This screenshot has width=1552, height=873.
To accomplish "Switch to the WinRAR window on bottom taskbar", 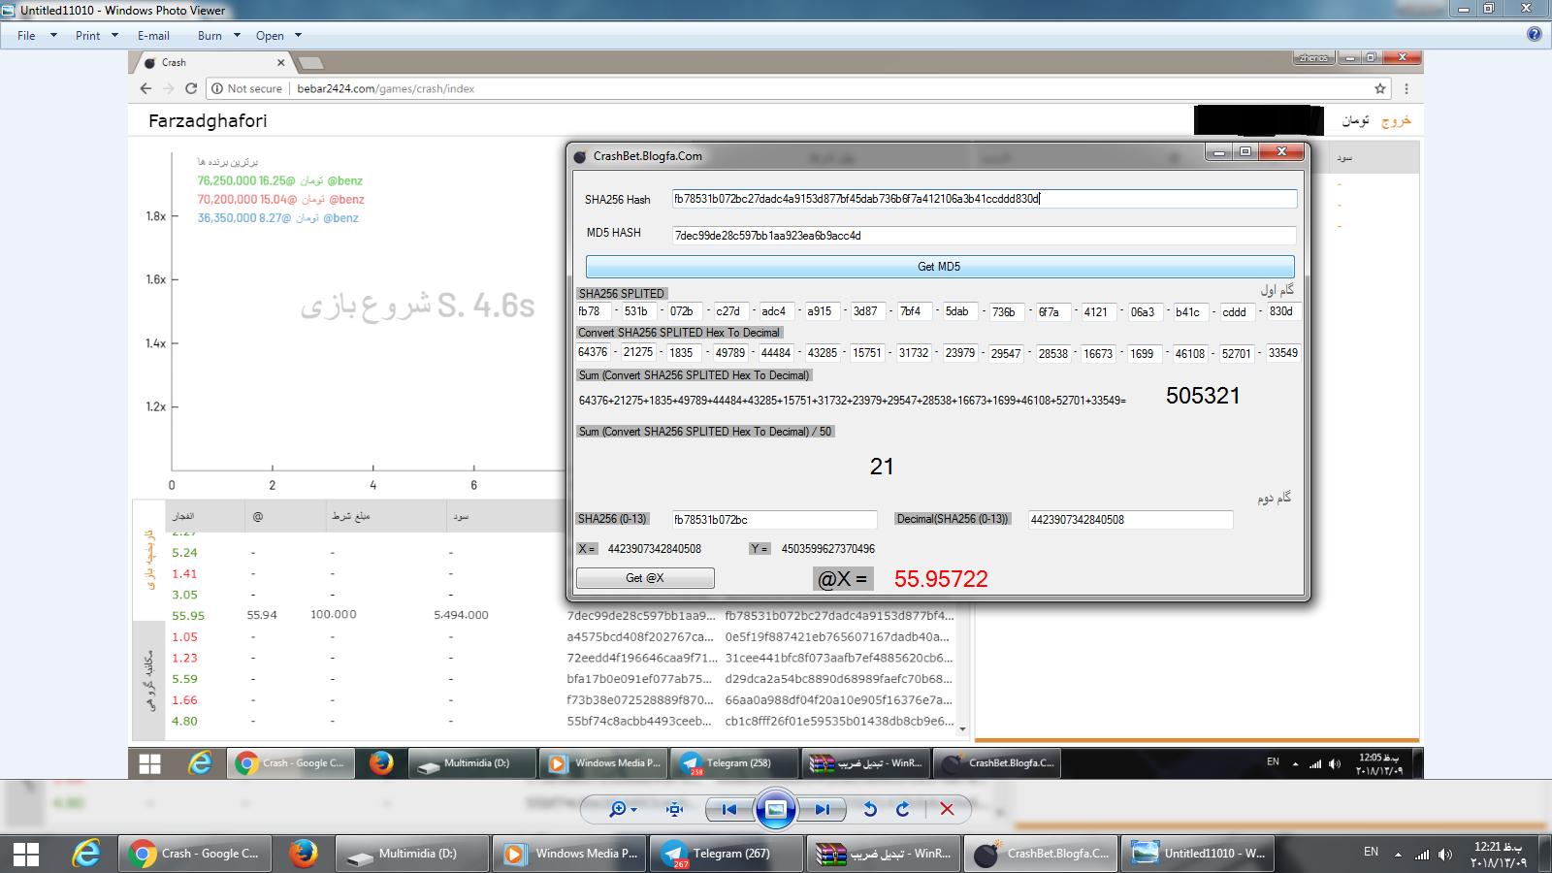I will 884,854.
